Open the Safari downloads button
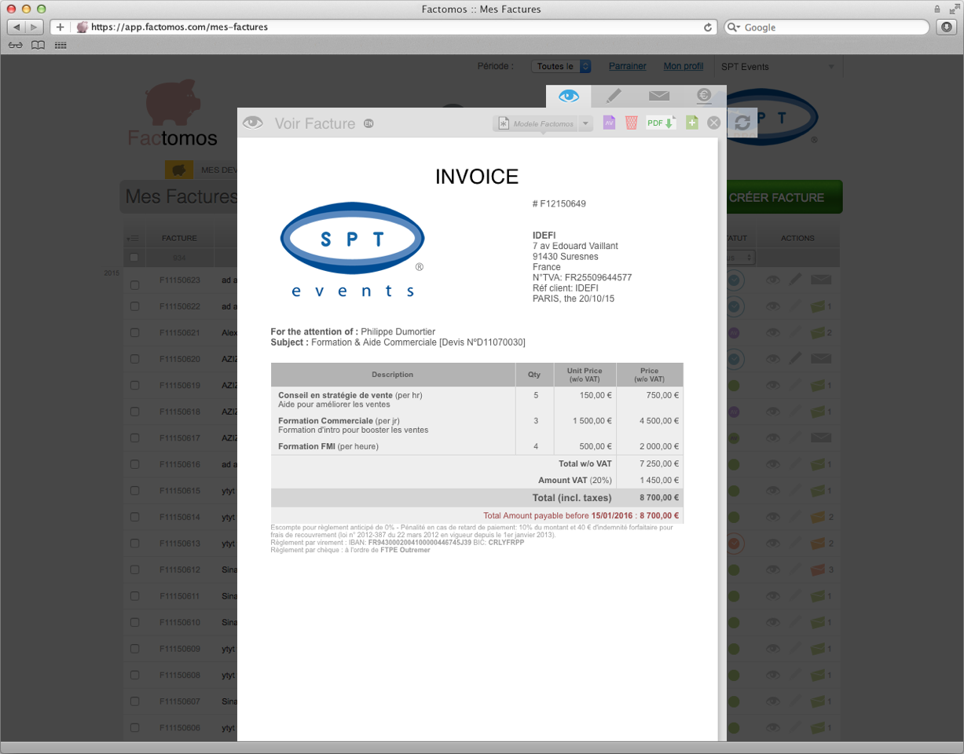The width and height of the screenshot is (964, 754). tap(946, 27)
